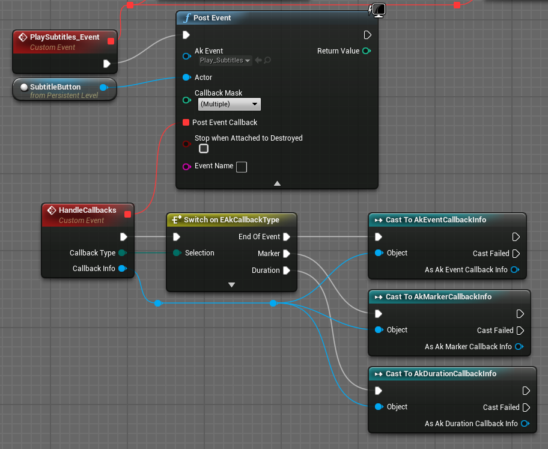This screenshot has width=548, height=449.
Task: Click the Post Event Callback red pin
Action: click(186, 123)
